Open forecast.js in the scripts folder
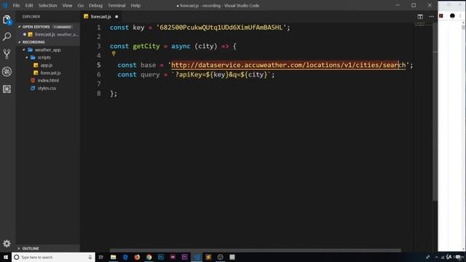Viewport: 466px width, 262px height. [50, 73]
